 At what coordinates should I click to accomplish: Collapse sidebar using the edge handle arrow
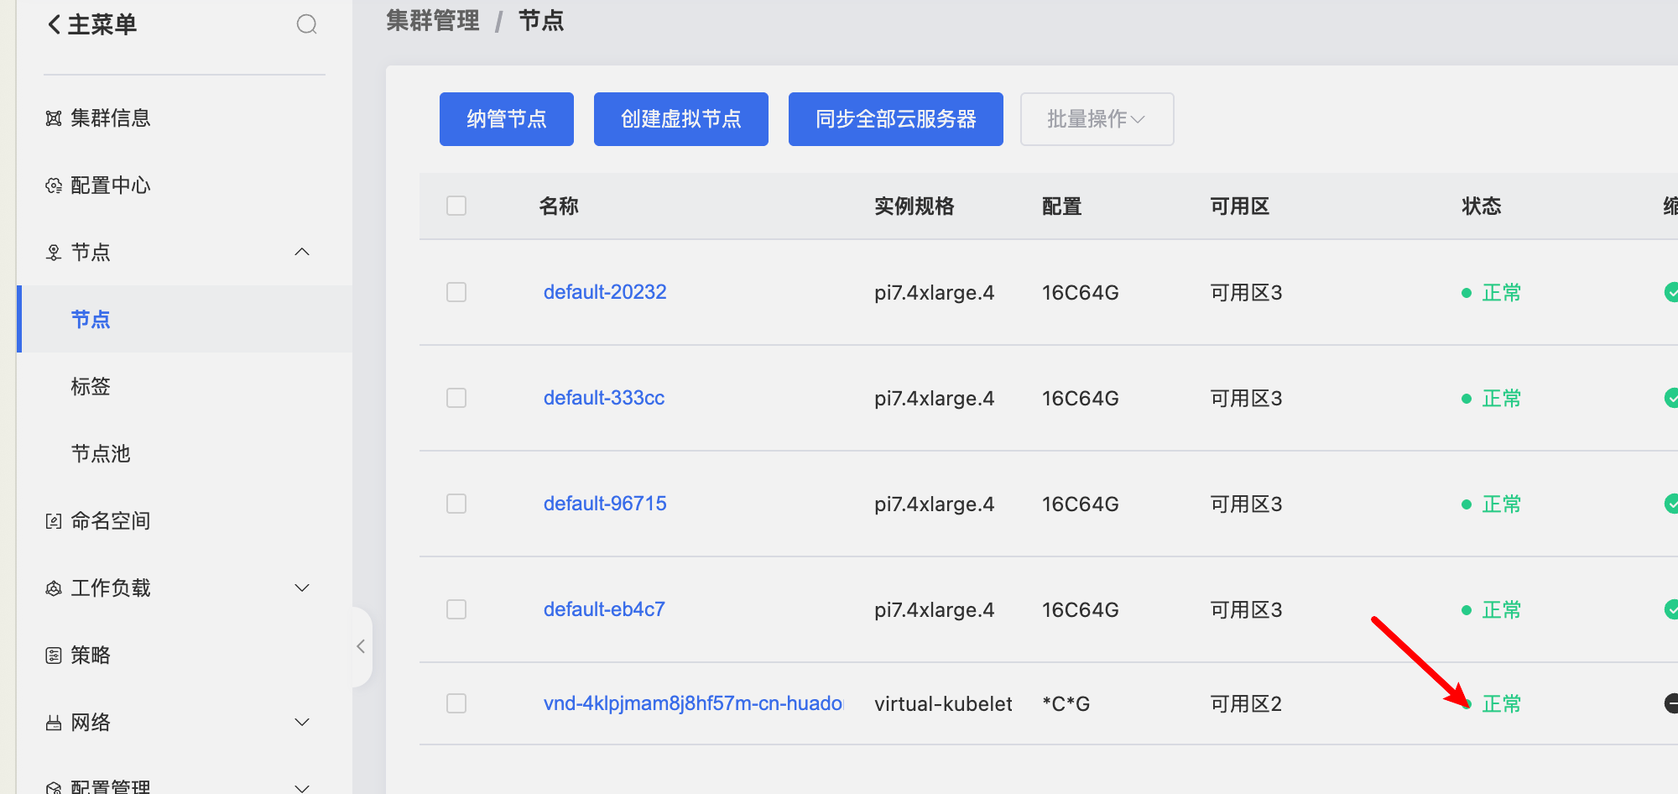pos(361,646)
